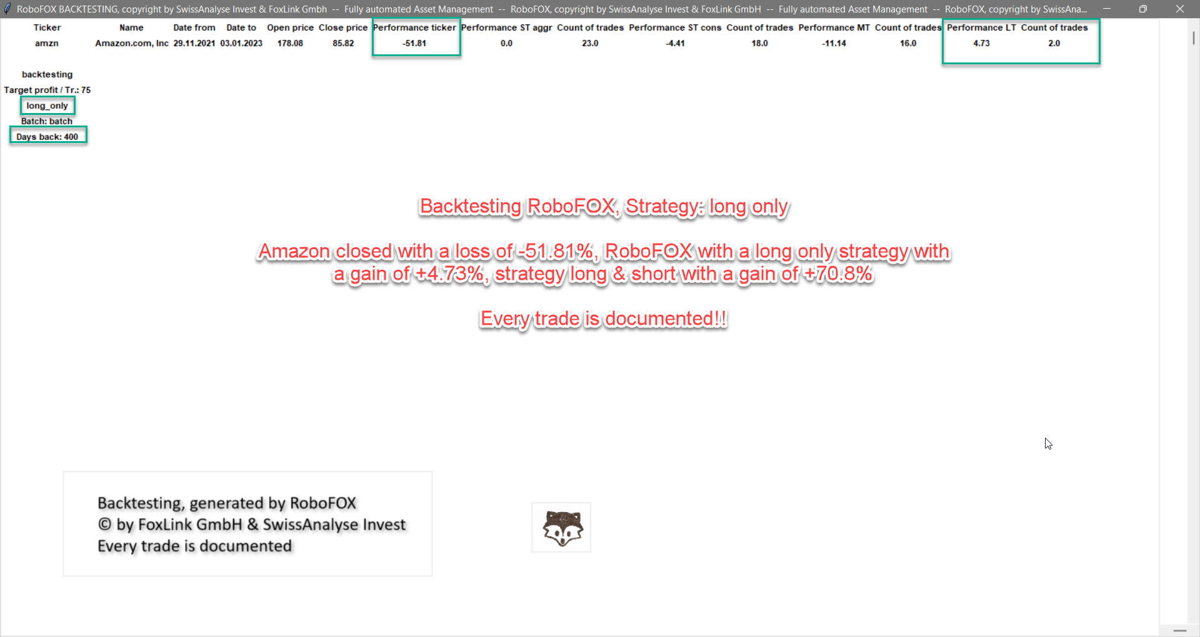Select the date '29.11.2021'
Image resolution: width=1200 pixels, height=637 pixels.
[x=194, y=43]
